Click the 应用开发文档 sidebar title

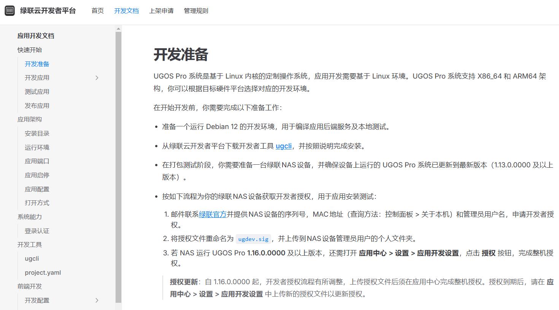click(36, 36)
